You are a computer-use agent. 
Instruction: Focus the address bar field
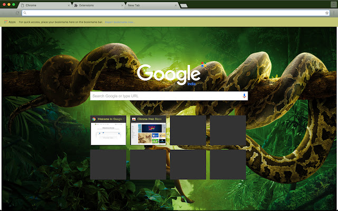[176, 13]
